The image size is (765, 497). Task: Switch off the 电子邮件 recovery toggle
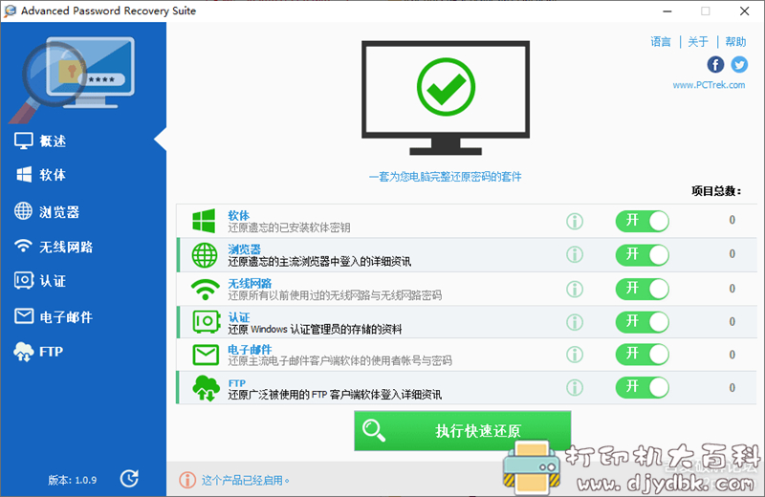[x=642, y=354]
